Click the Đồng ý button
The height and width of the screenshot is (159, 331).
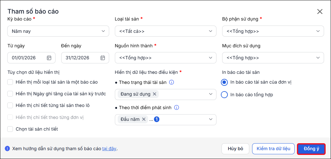coord(311,149)
